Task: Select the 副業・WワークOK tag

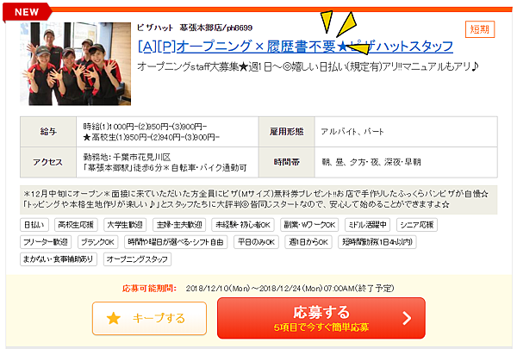Action: (309, 225)
